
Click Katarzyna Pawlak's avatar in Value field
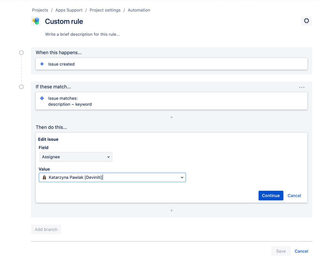pyautogui.click(x=44, y=178)
